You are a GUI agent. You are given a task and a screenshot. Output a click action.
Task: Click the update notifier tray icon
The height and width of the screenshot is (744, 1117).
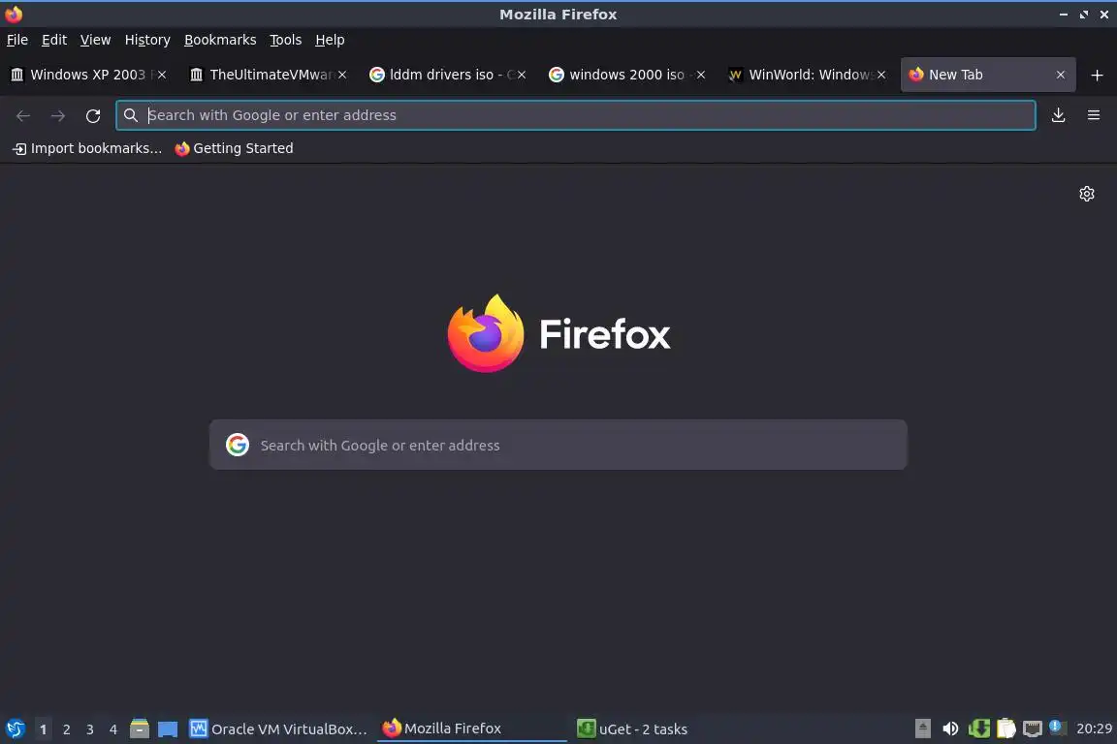[1058, 728]
